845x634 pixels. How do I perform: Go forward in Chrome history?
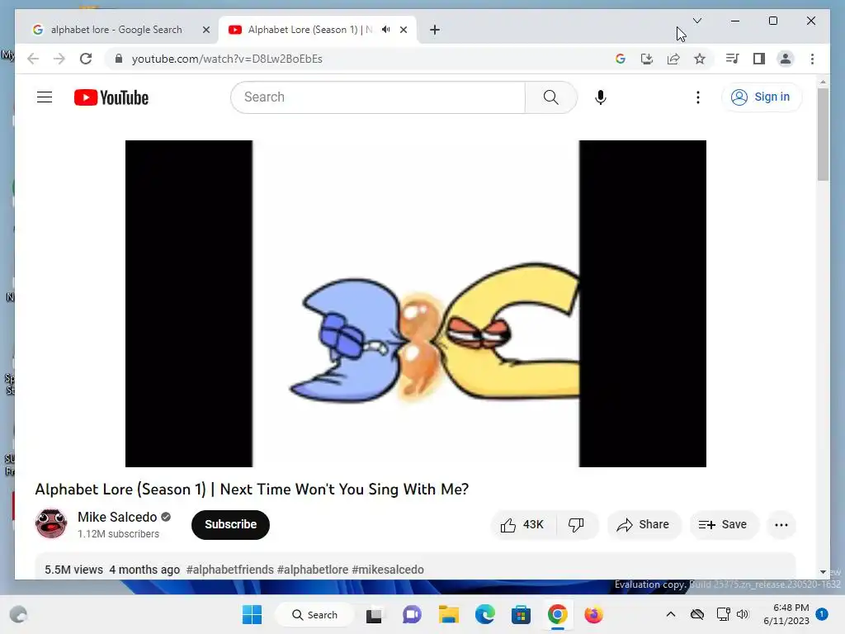(59, 59)
